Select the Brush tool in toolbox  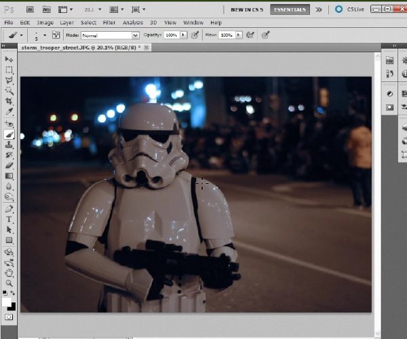[x=9, y=134]
